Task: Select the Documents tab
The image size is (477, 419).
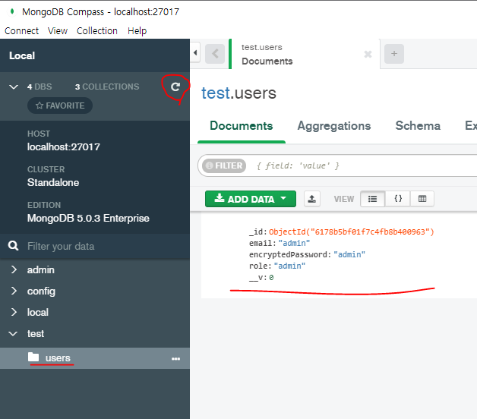Action: (x=242, y=125)
